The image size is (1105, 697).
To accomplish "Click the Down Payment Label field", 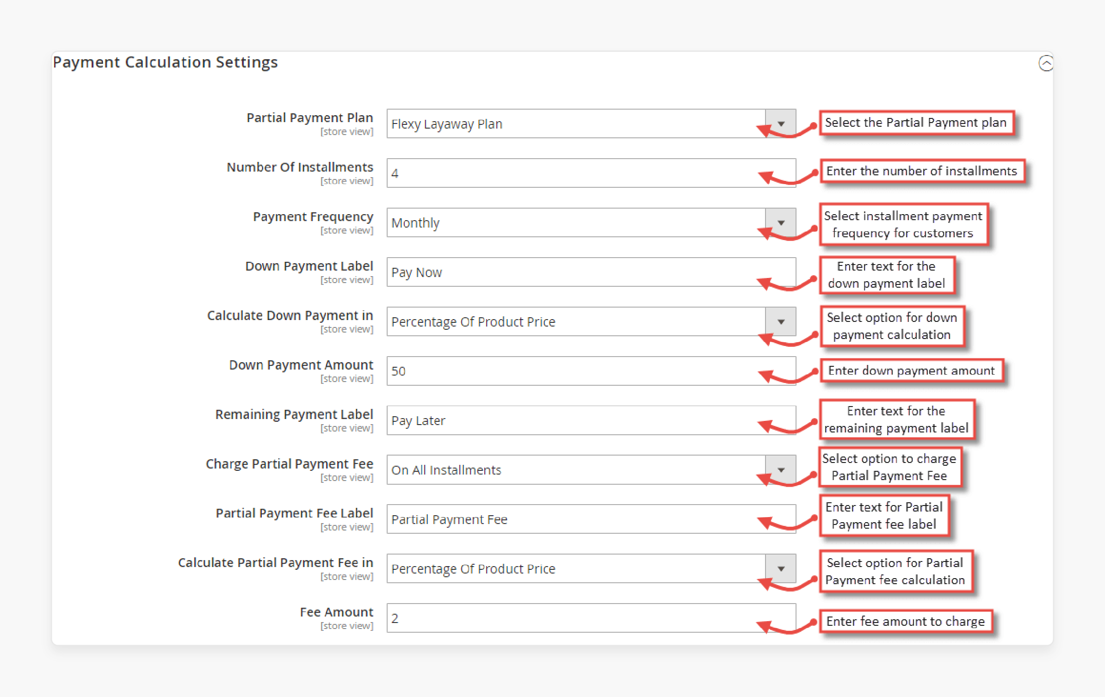I will tap(591, 272).
